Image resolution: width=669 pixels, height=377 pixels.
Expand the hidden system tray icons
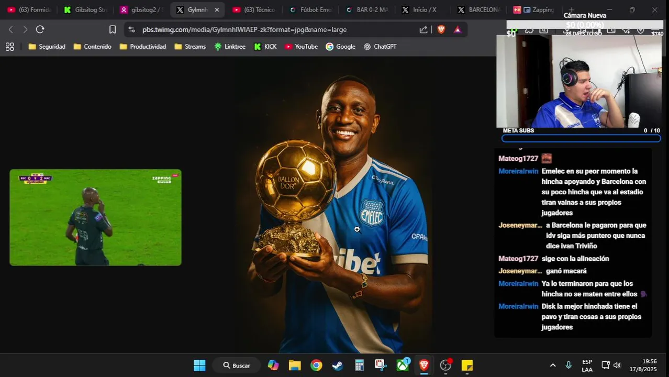tap(553, 365)
